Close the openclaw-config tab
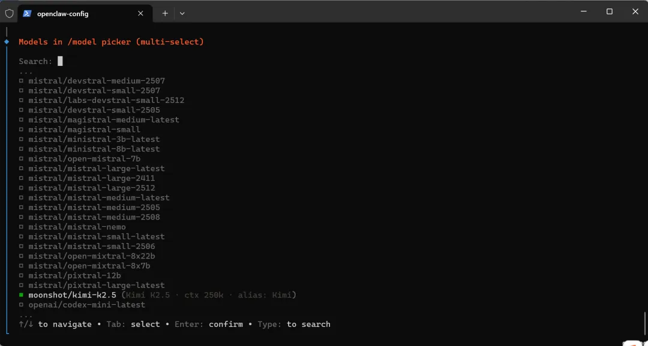The height and width of the screenshot is (346, 648). [x=140, y=14]
